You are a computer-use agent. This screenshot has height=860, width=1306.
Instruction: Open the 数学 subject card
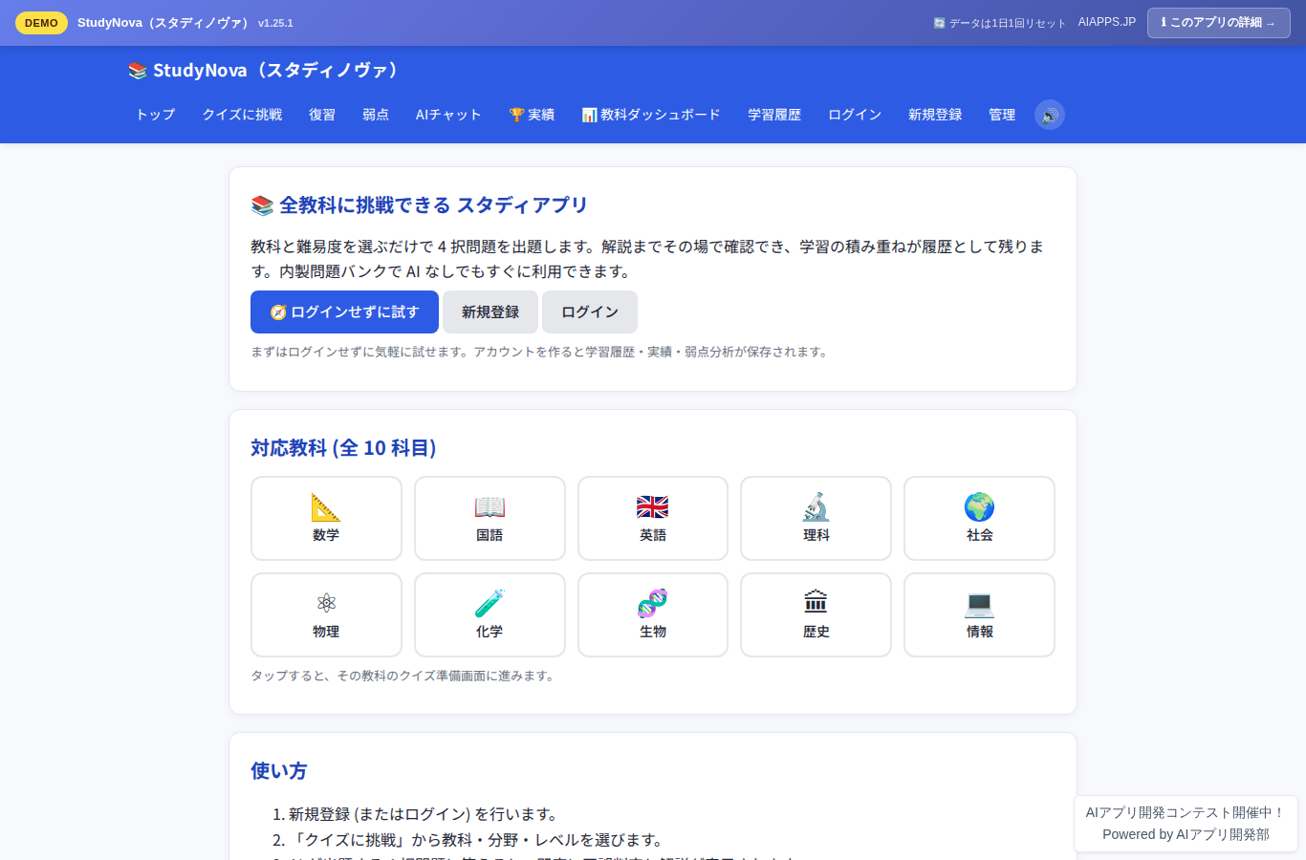click(x=326, y=518)
